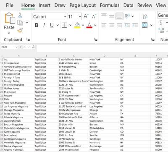Open Orientation dropdown arrow
The height and width of the screenshot is (152, 168).
pyautogui.click(x=133, y=16)
